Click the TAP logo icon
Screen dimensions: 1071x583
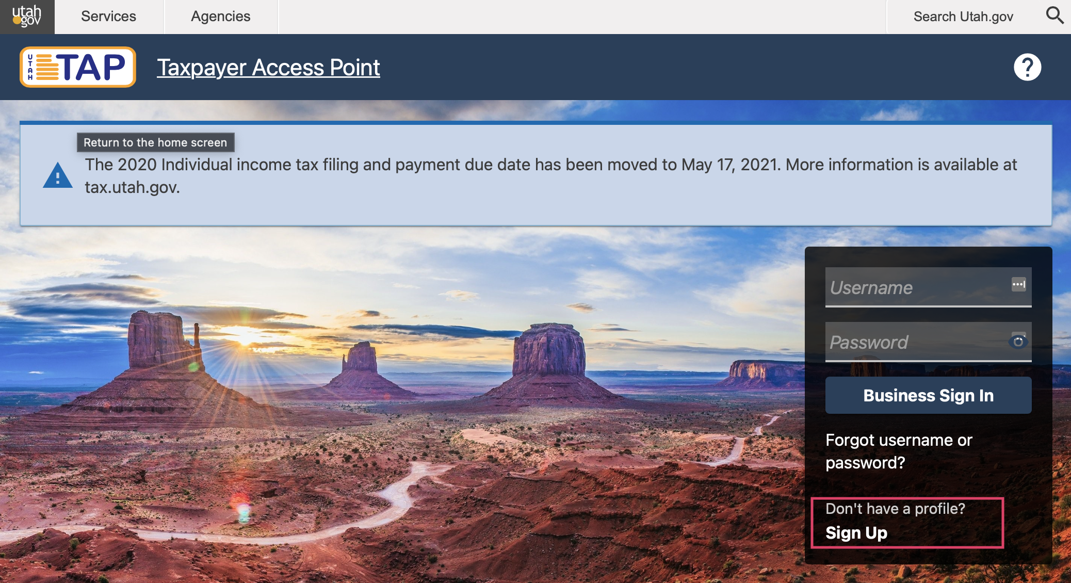click(77, 67)
